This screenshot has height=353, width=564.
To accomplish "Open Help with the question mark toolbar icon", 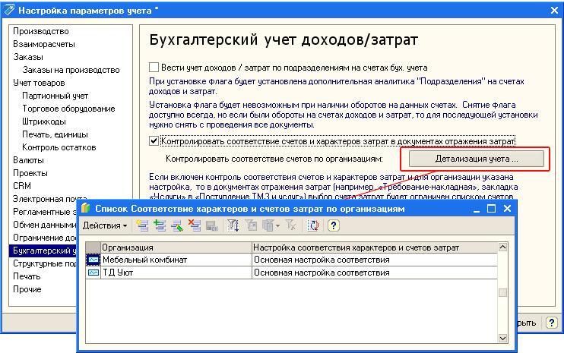I will (333, 225).
